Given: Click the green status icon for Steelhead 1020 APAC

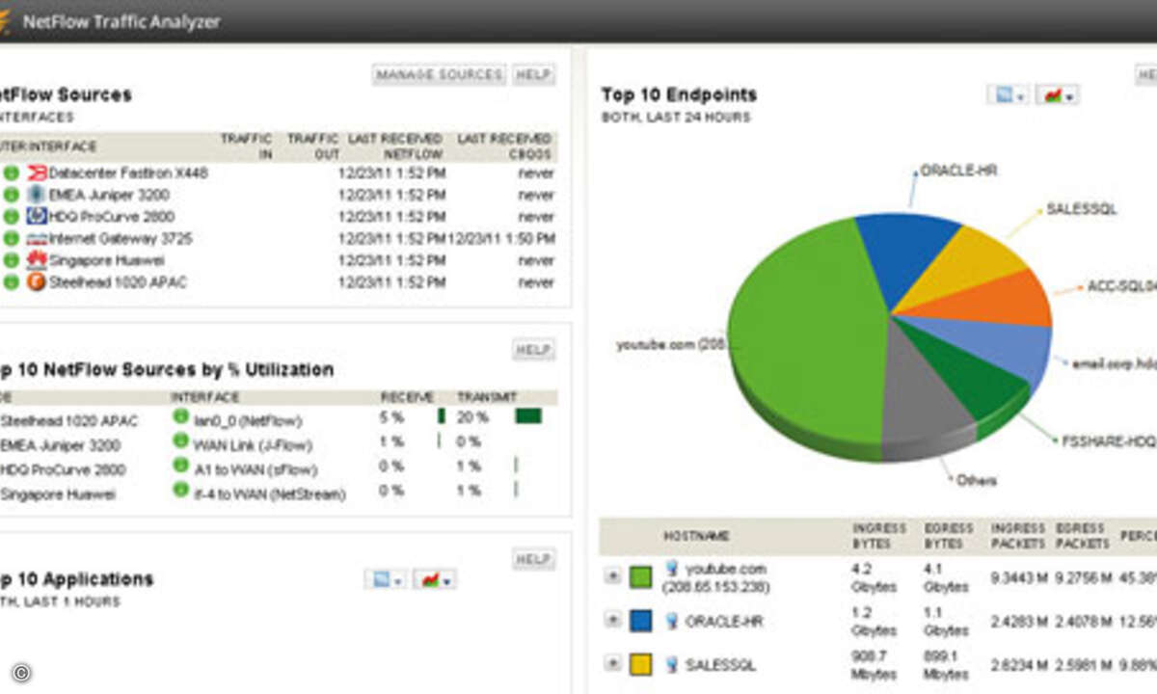Looking at the screenshot, I should point(12,282).
